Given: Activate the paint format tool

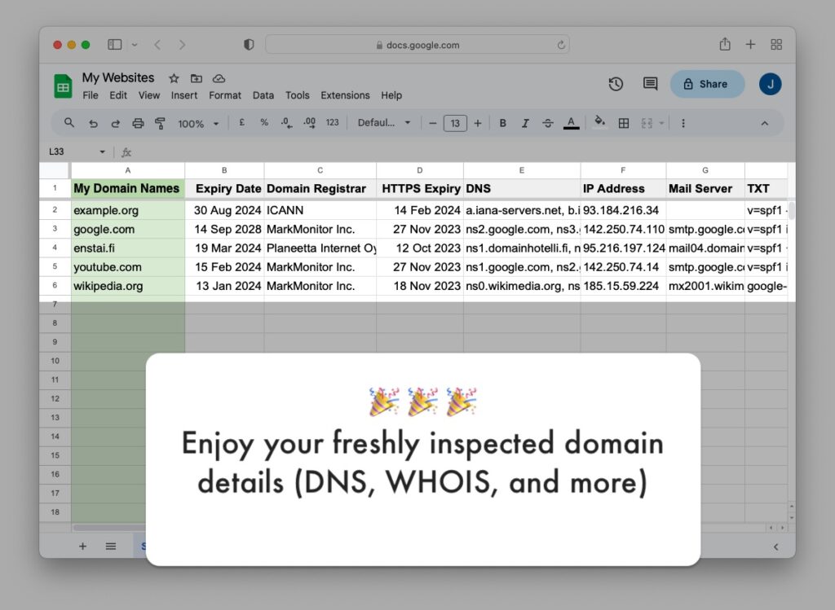Looking at the screenshot, I should (x=160, y=123).
